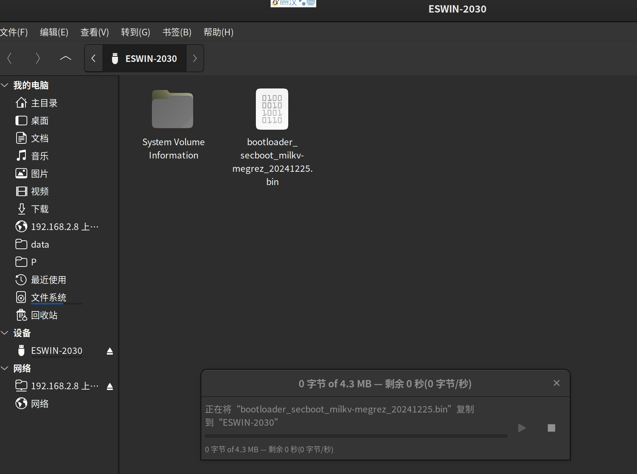
Task: Collapse the 我的电脑 sidebar section
Action: [5, 85]
